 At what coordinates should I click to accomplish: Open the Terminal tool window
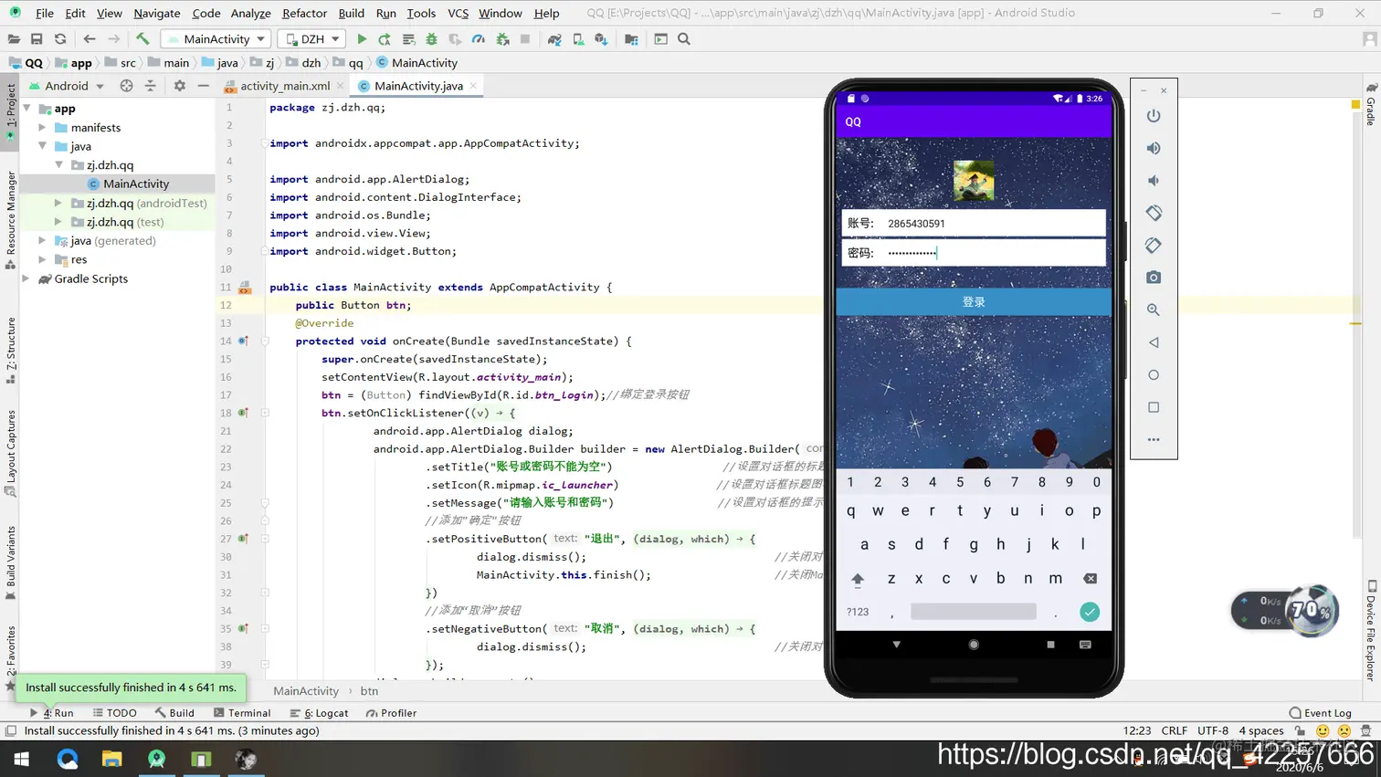tap(242, 713)
